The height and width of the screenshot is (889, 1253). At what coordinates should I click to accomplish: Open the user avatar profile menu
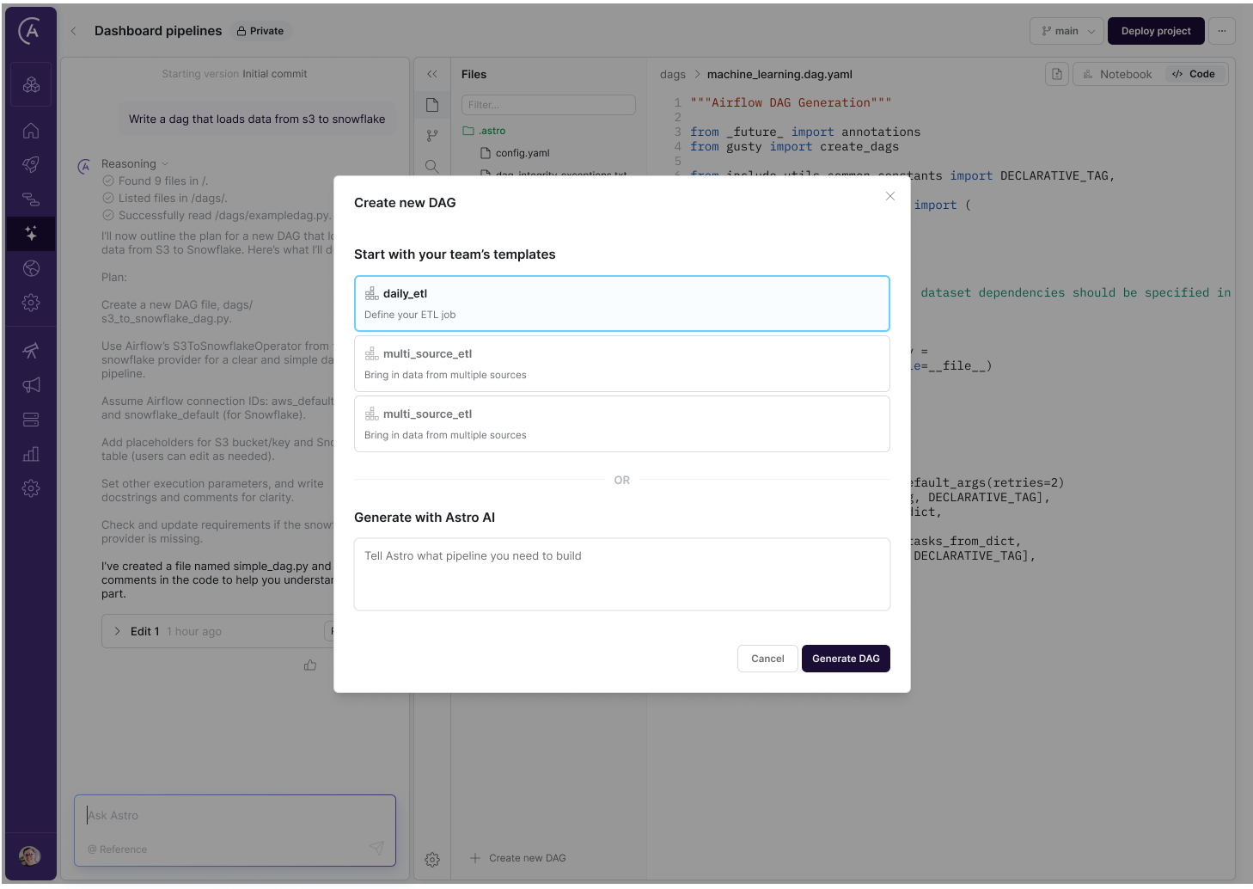[x=30, y=856]
